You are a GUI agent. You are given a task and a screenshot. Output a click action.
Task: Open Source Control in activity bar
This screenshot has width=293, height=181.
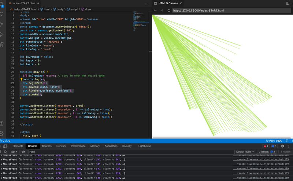[x=2, y=24]
